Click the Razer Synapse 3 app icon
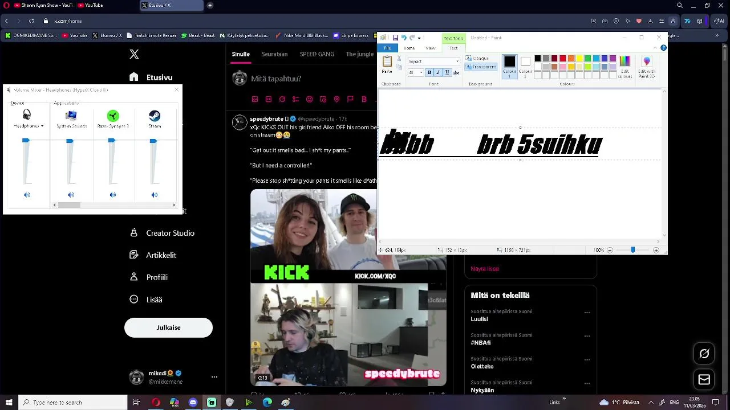 click(113, 116)
